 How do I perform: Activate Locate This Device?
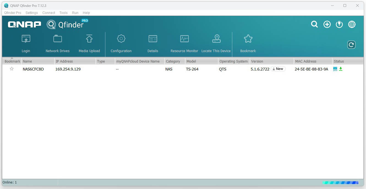pyautogui.click(x=216, y=43)
